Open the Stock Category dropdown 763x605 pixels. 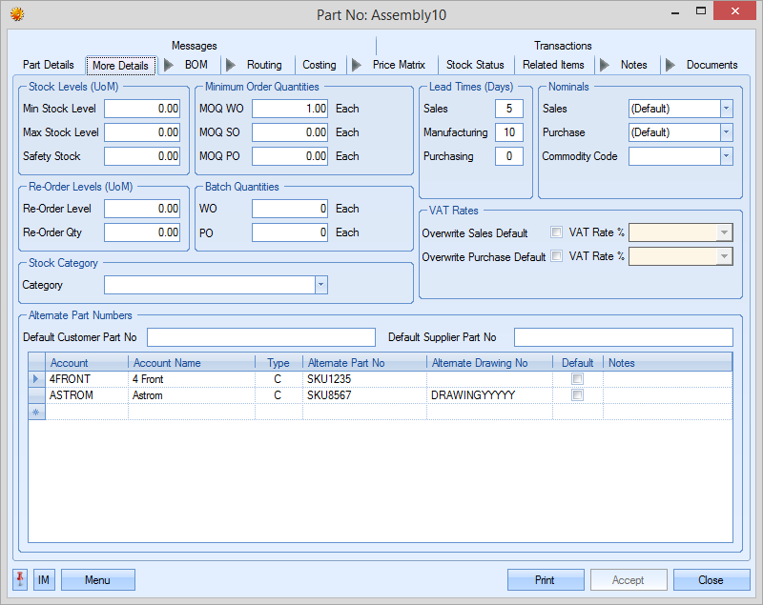pos(320,285)
